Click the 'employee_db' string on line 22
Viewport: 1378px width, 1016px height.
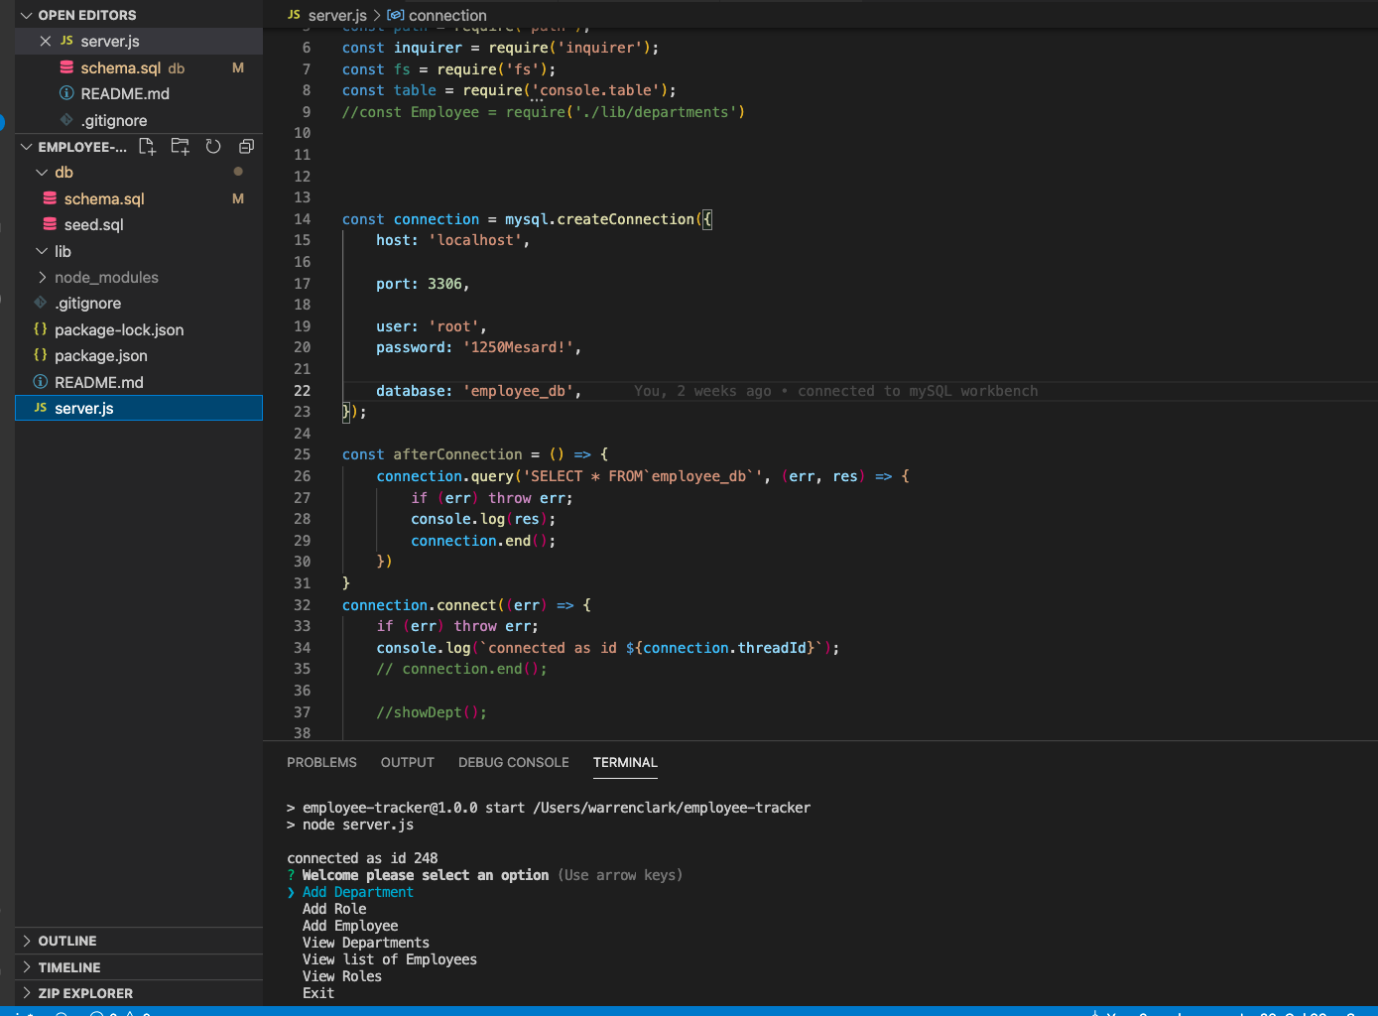pyautogui.click(x=518, y=391)
